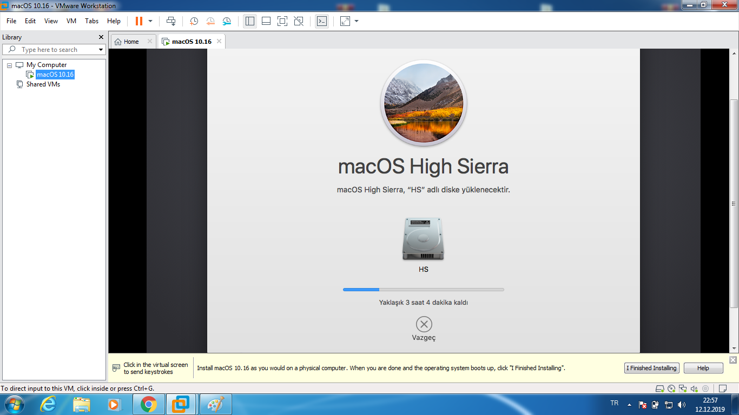
Task: Open the Action Center flag icon
Action: tap(643, 404)
